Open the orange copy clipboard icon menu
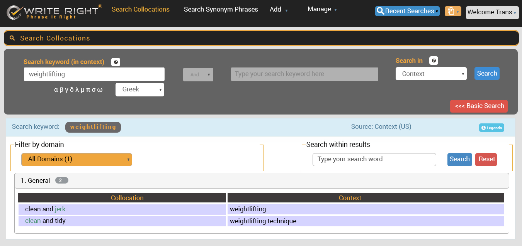The image size is (522, 246). coord(452,11)
